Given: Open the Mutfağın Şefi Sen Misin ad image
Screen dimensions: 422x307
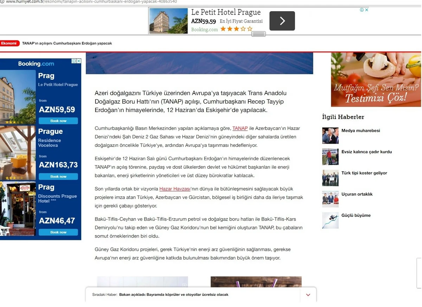Looking at the screenshot, I should click(x=376, y=80).
